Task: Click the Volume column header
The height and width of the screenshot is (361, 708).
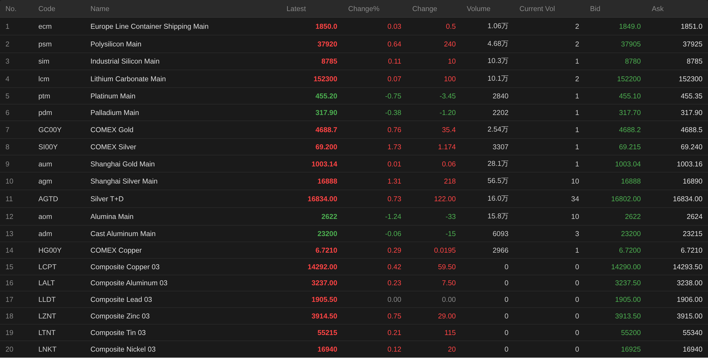Action: click(478, 9)
